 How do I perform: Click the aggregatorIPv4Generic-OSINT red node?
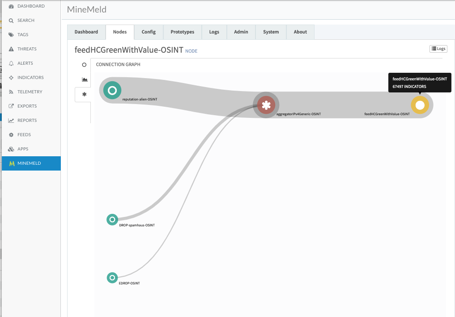[x=266, y=105]
